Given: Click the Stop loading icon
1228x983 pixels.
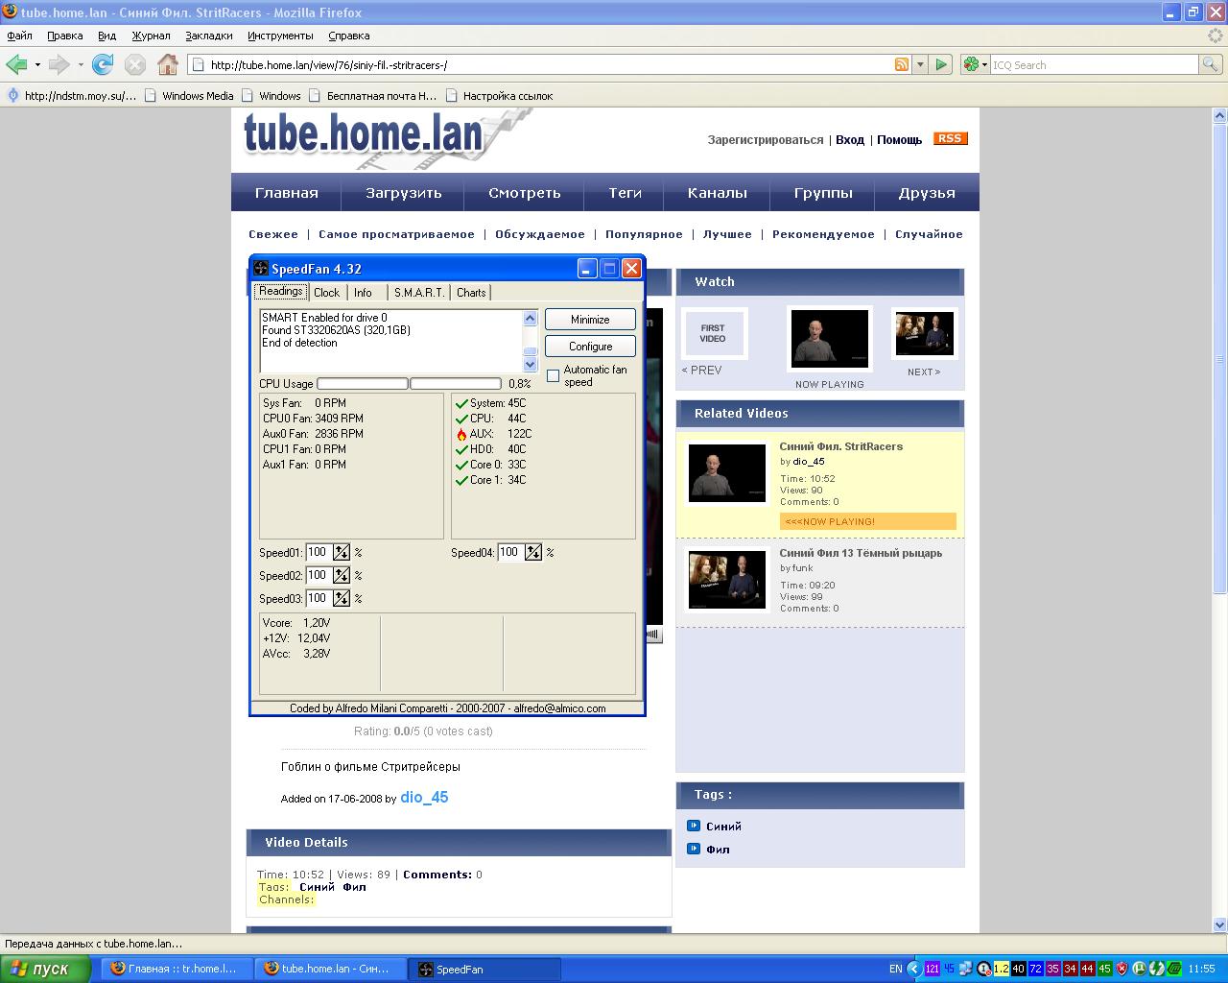Looking at the screenshot, I should click(x=135, y=64).
